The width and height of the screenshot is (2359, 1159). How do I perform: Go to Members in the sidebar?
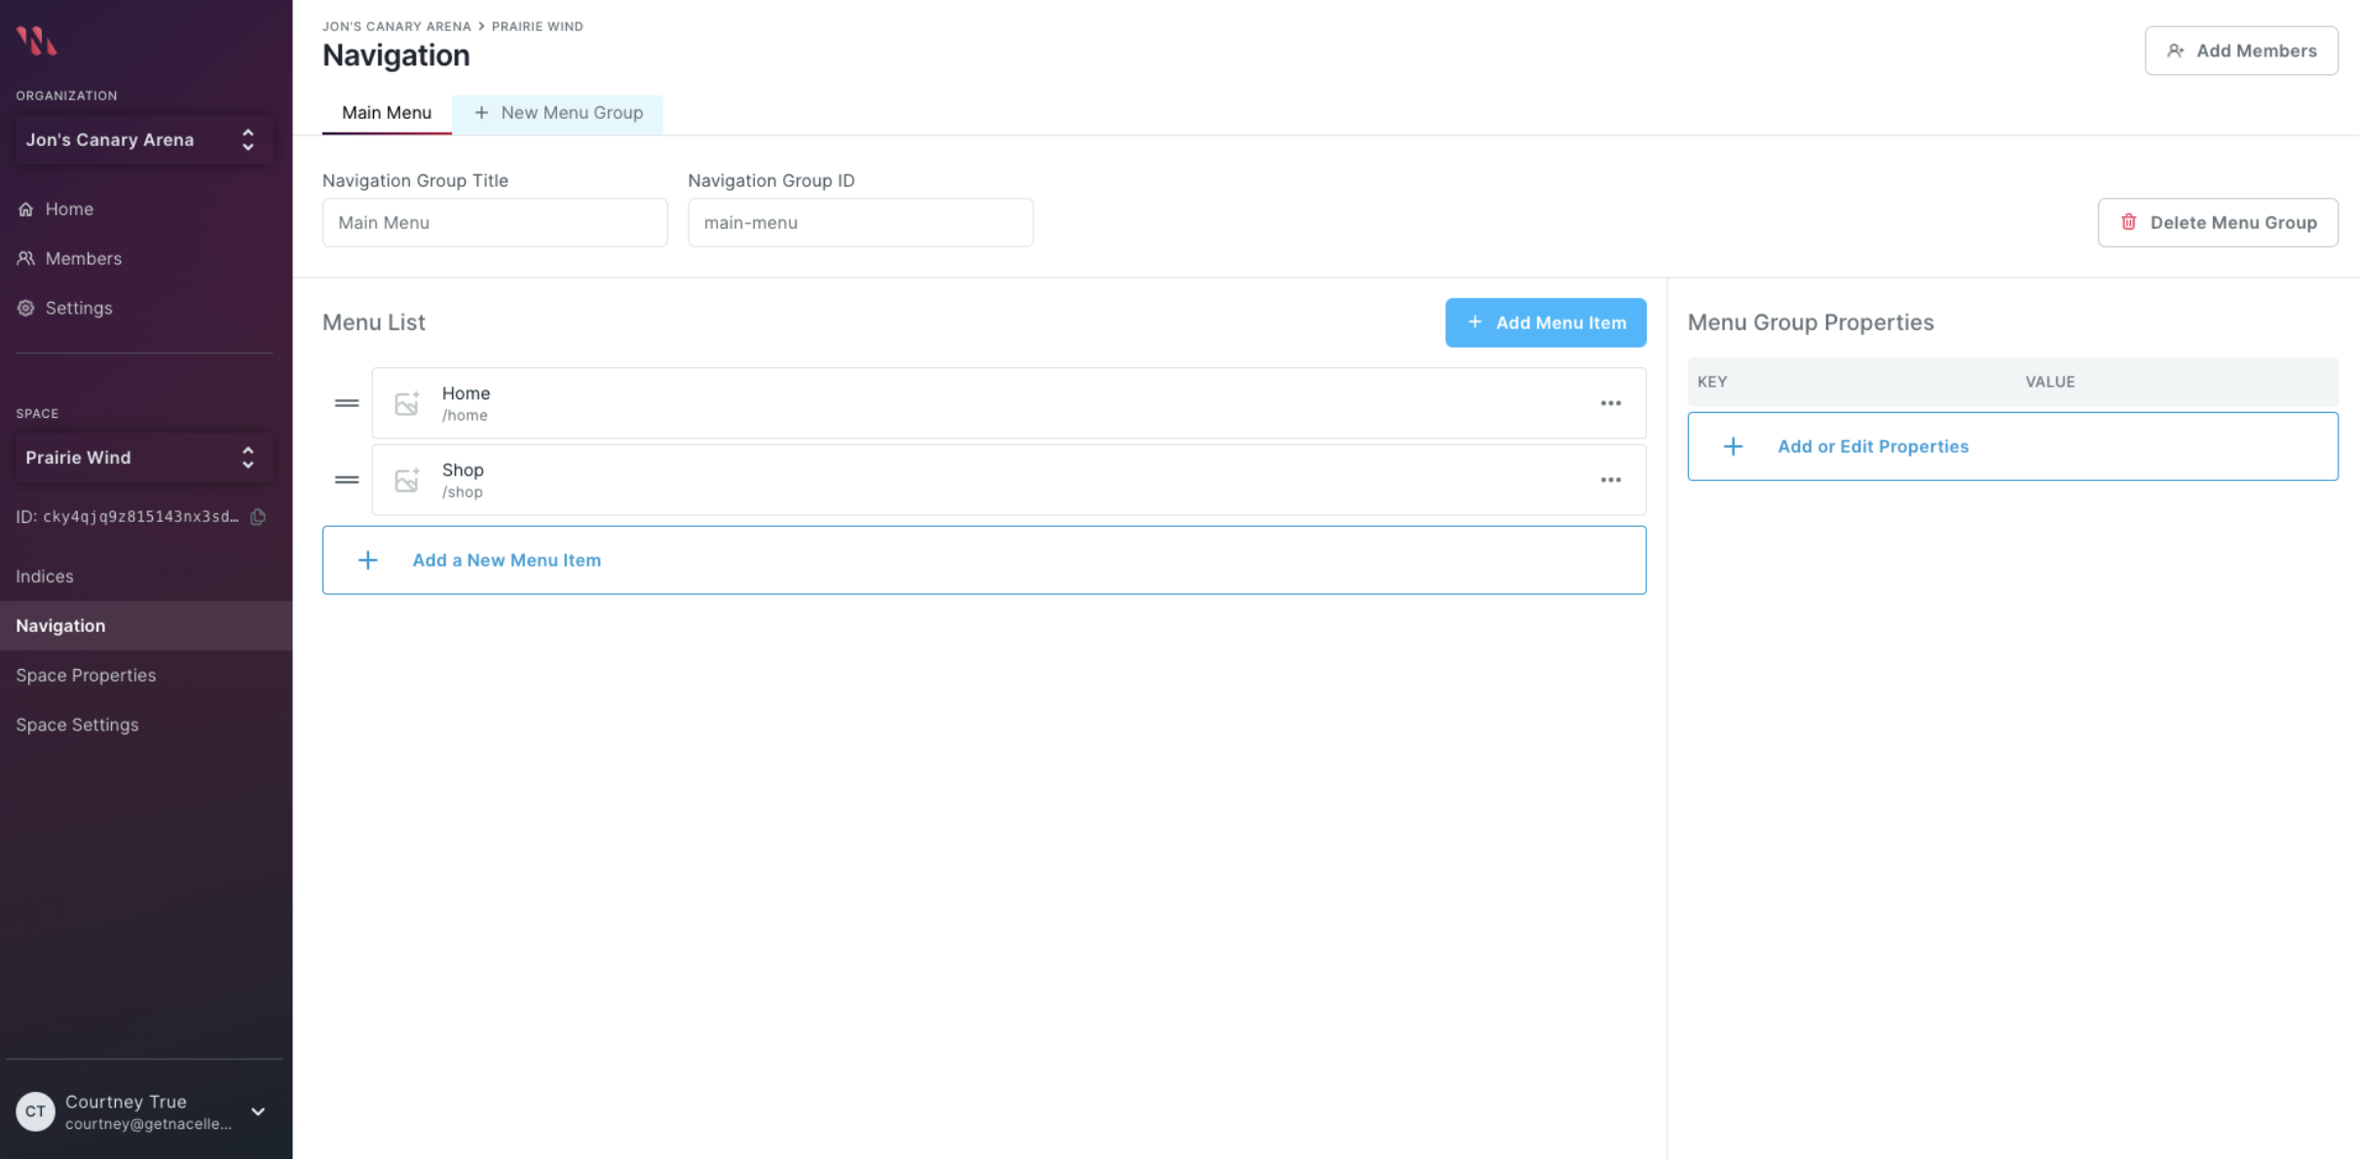click(x=83, y=258)
